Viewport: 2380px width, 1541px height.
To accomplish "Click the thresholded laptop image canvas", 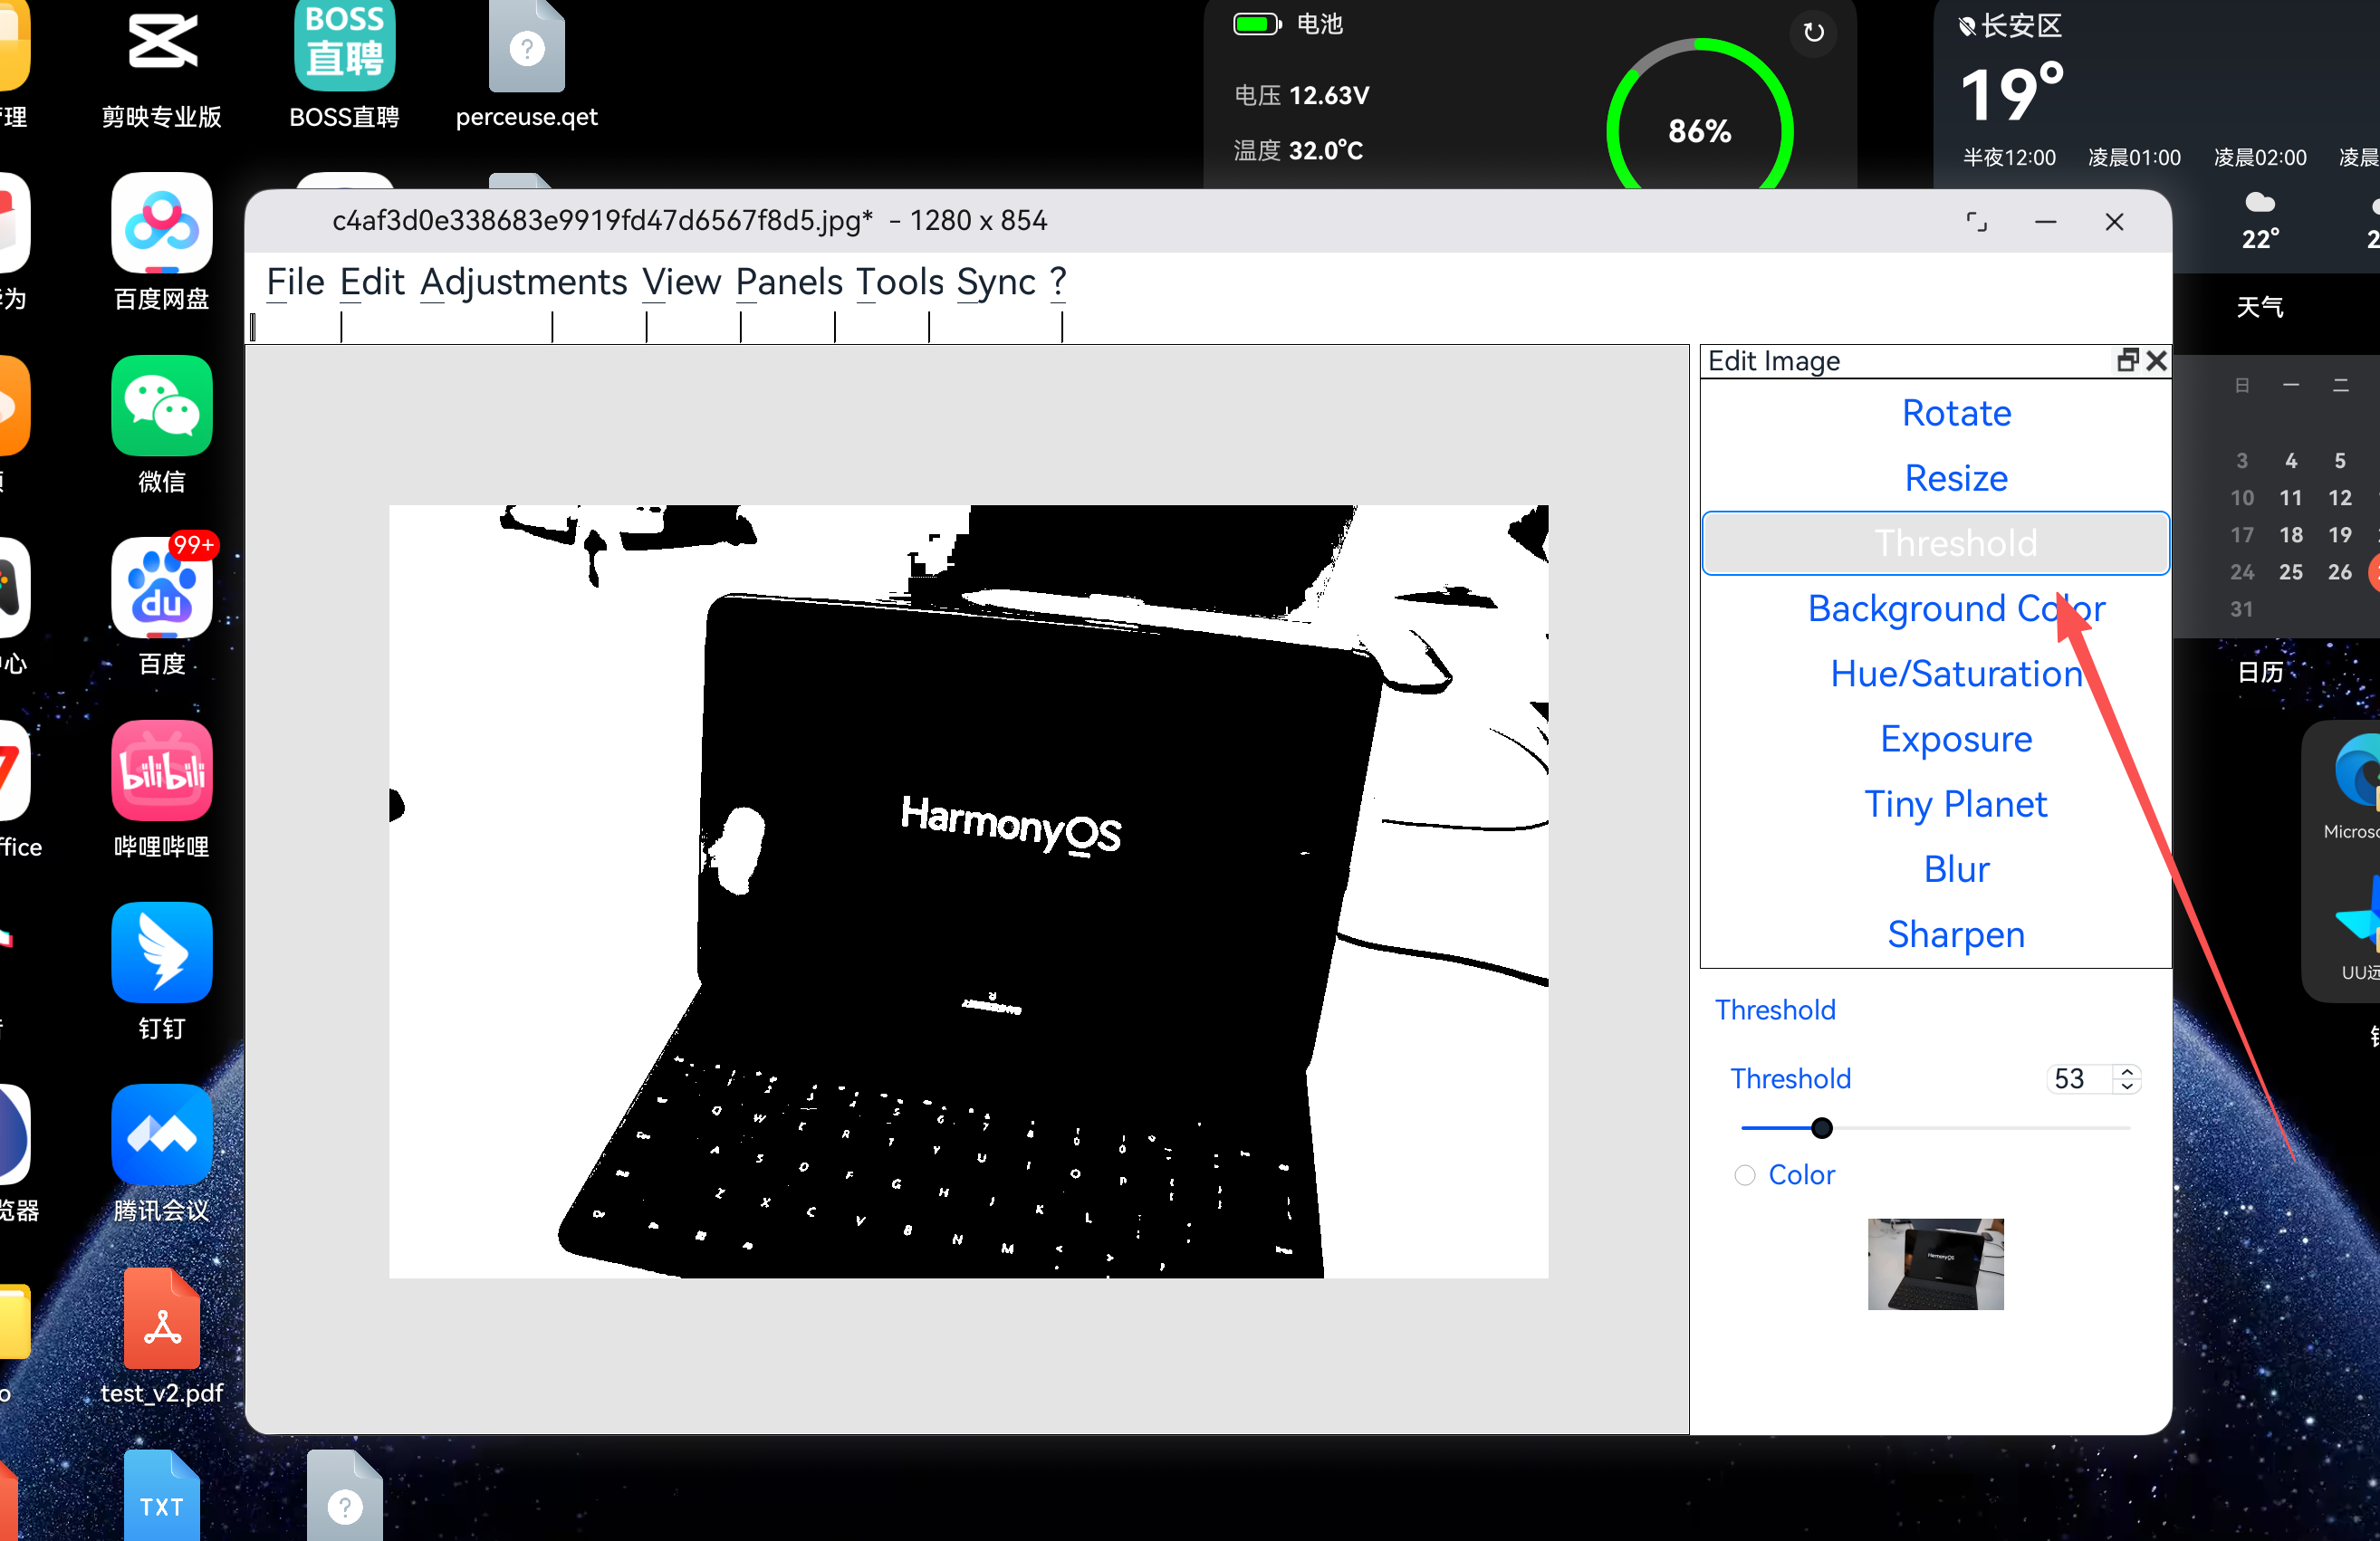I will click(968, 891).
